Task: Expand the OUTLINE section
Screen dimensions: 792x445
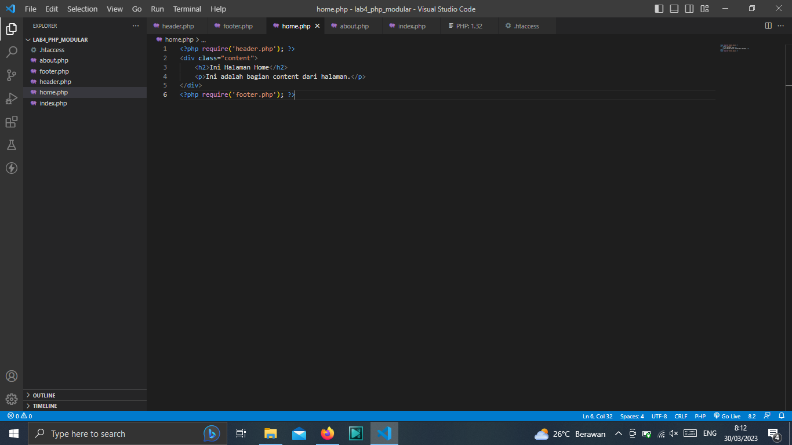Action: point(85,395)
